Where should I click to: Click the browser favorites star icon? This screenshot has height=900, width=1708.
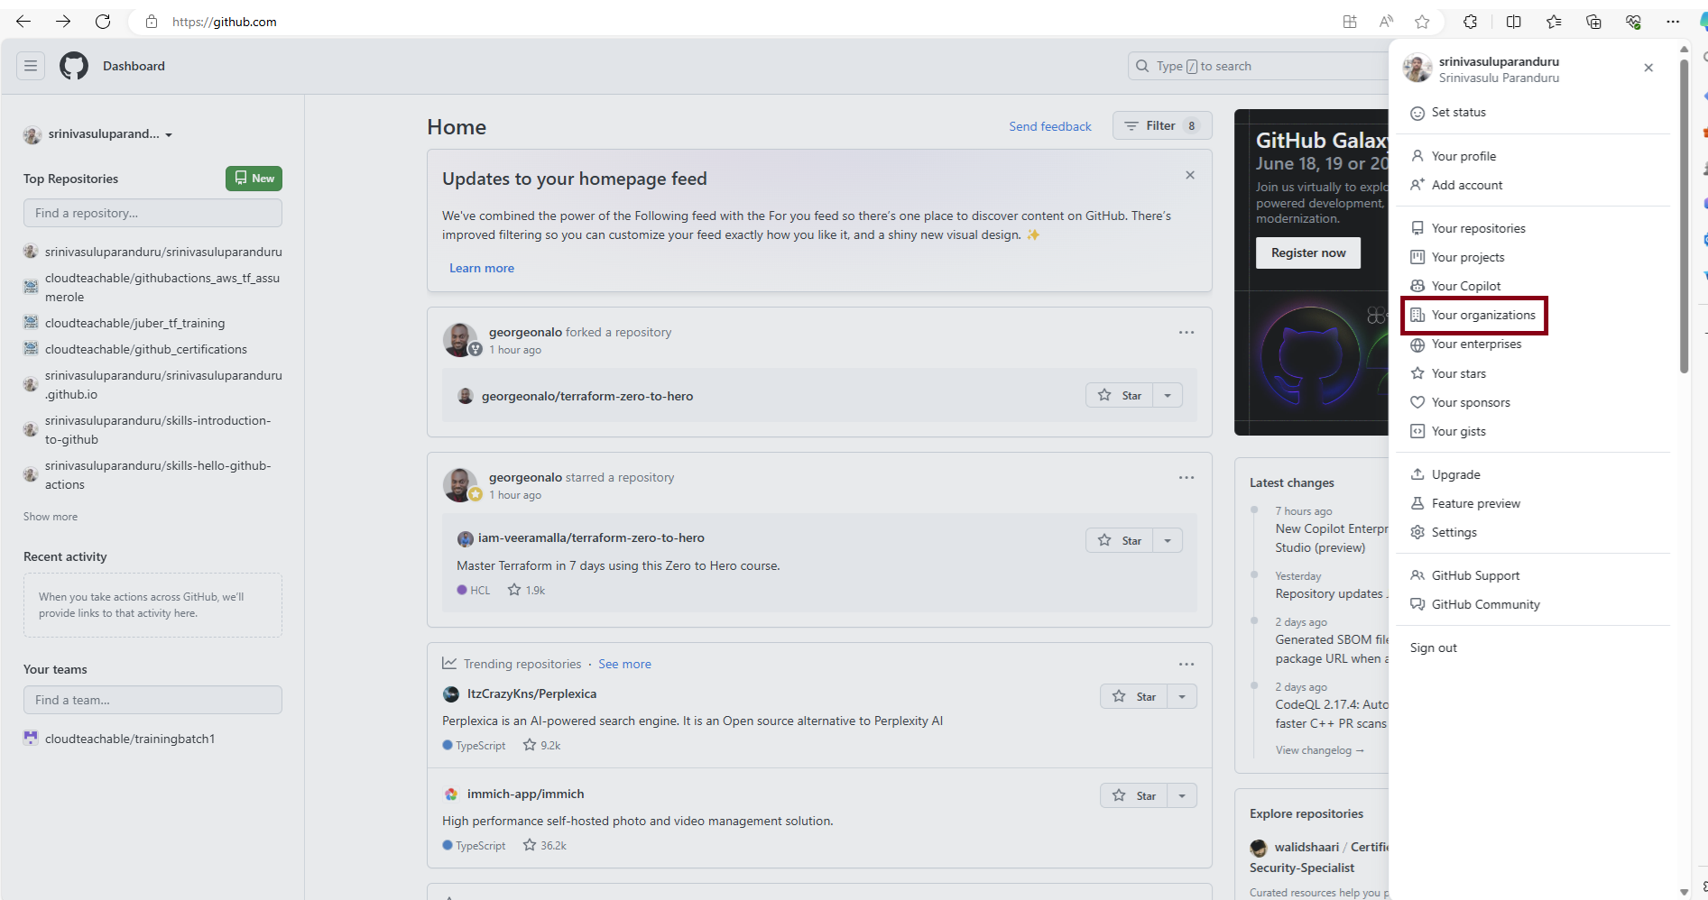pyautogui.click(x=1422, y=22)
